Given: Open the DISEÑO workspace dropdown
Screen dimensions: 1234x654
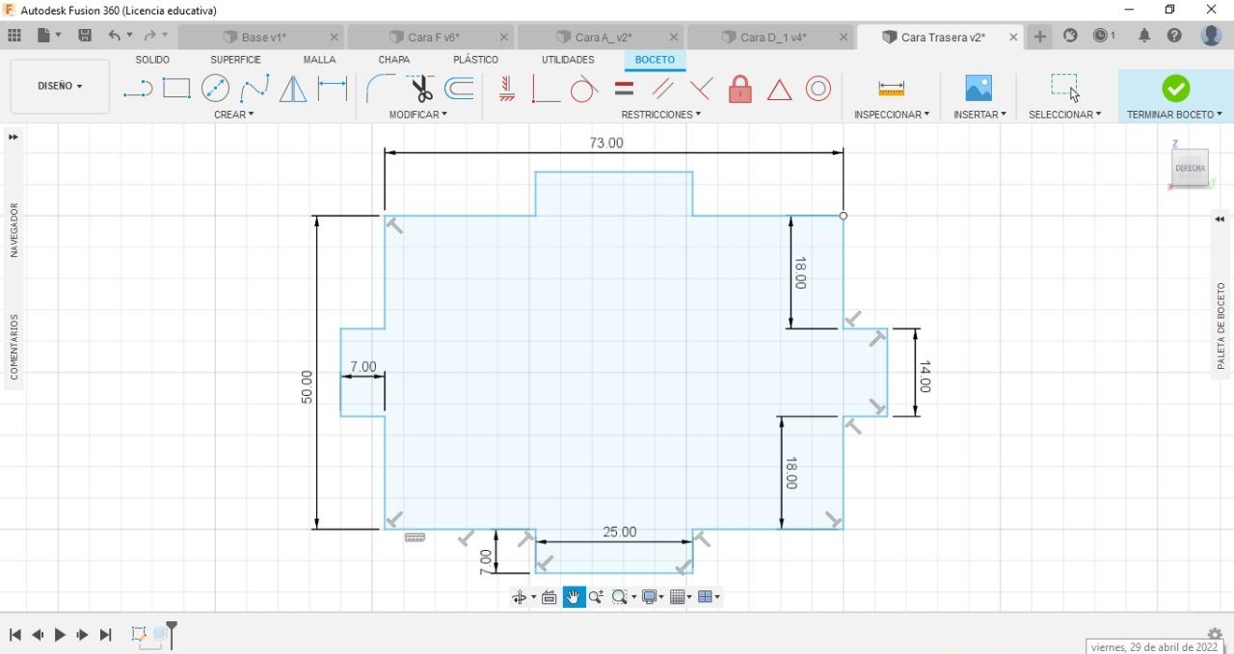Looking at the screenshot, I should click(60, 86).
